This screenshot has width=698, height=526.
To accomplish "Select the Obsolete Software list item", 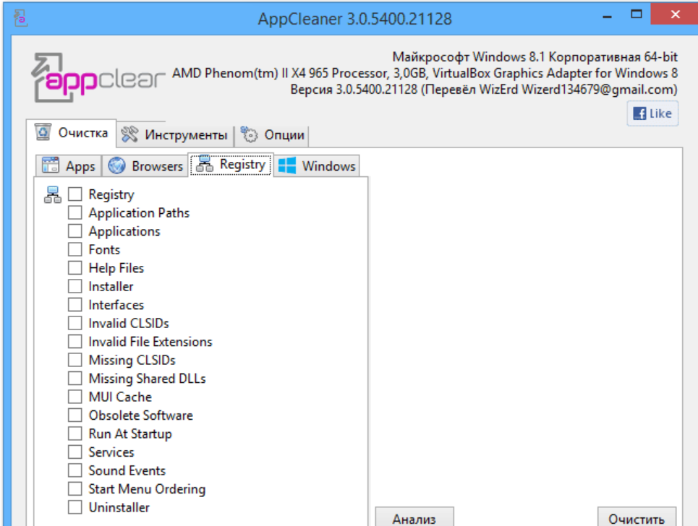I will point(140,415).
